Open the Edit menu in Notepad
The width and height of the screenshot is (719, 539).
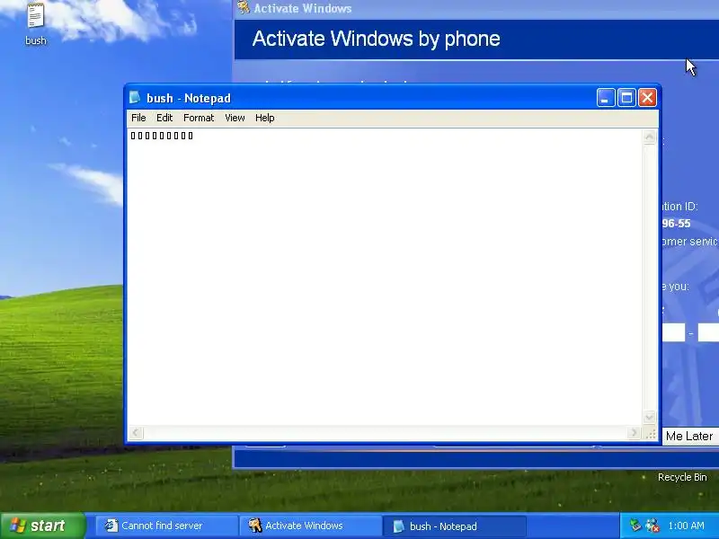pyautogui.click(x=164, y=118)
